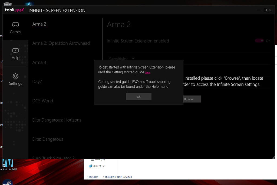Select Elite Dangerous: Horizons game
The width and height of the screenshot is (277, 185).
point(57,120)
